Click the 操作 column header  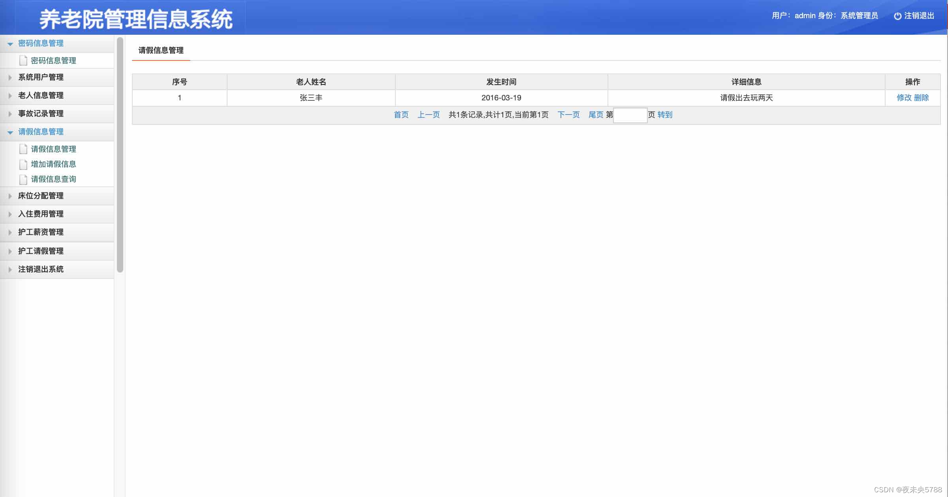click(x=912, y=82)
